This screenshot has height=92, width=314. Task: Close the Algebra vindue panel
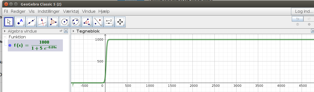tap(66, 31)
